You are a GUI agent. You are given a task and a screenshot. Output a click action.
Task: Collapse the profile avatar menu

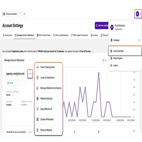coord(138,14)
